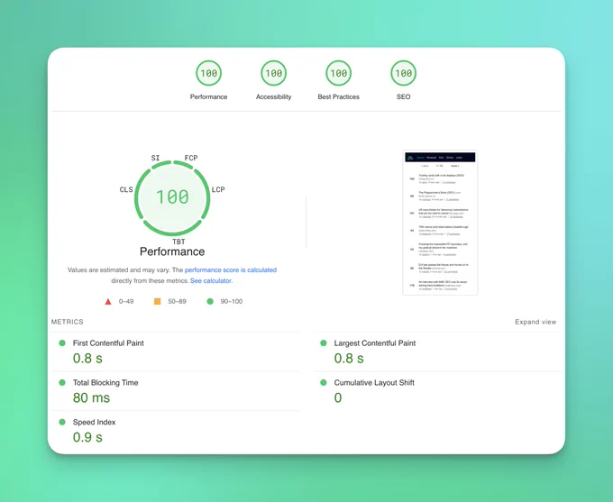Click the 80 ms blocking time value
Screen dimensions: 613x502
click(x=91, y=397)
